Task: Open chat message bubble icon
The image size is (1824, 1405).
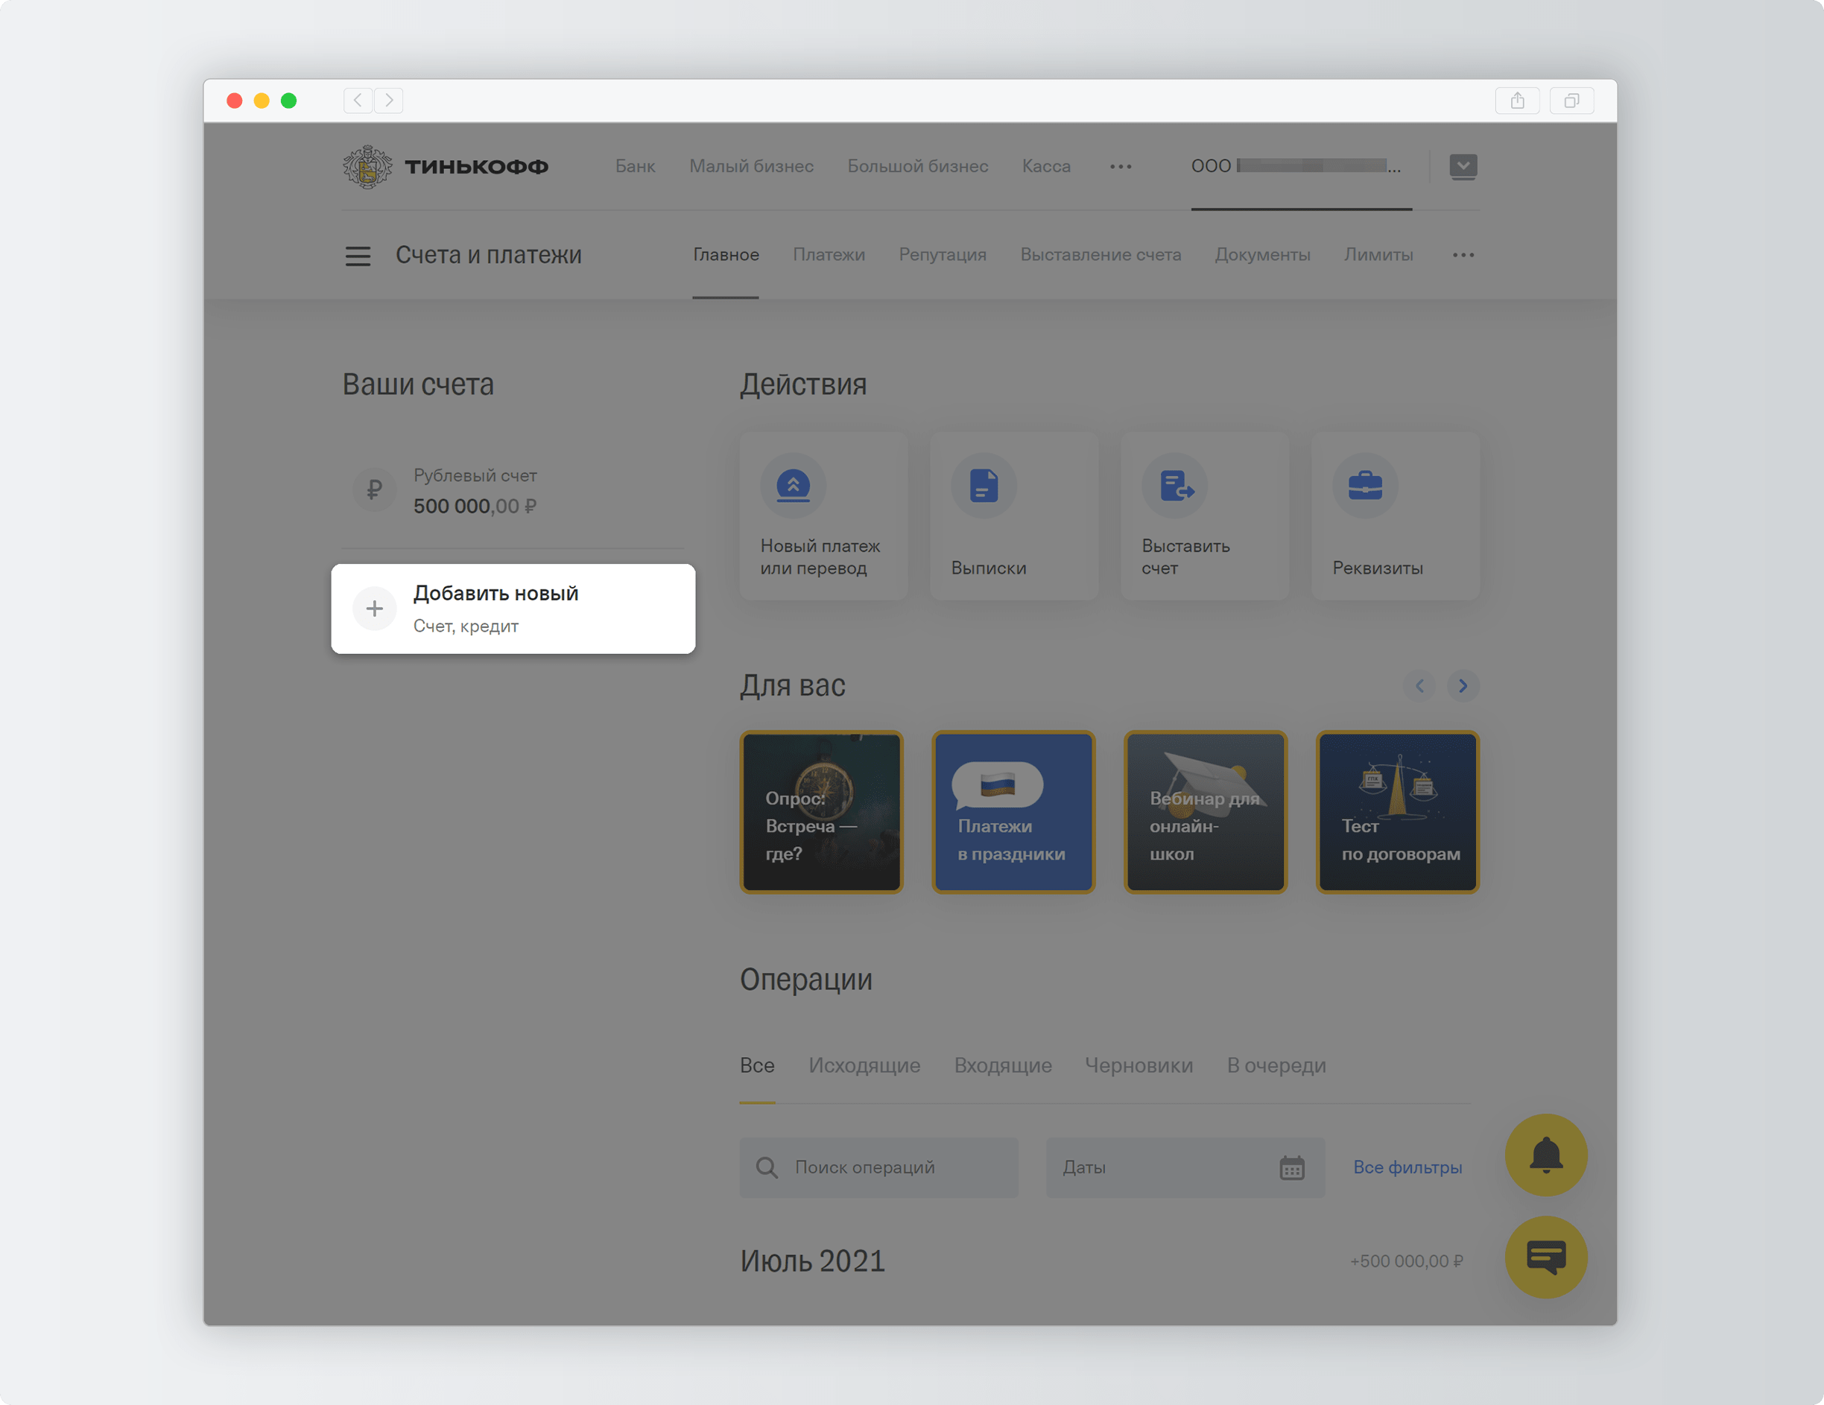Action: point(1547,1257)
